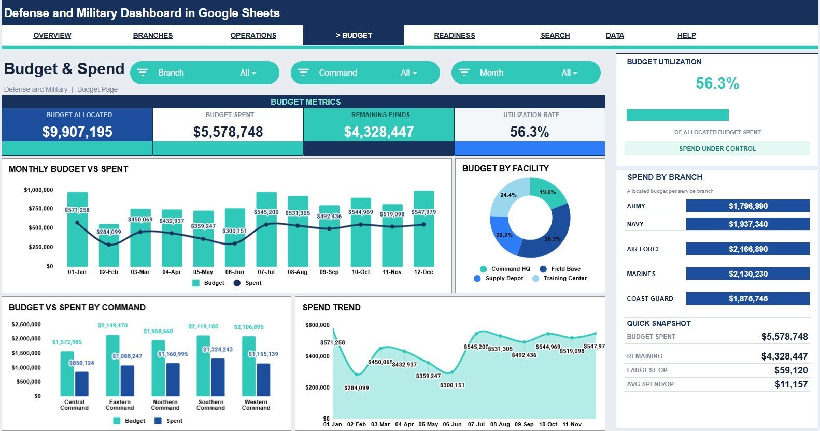820x431 pixels.
Task: Open the HELP tab
Action: click(x=687, y=35)
